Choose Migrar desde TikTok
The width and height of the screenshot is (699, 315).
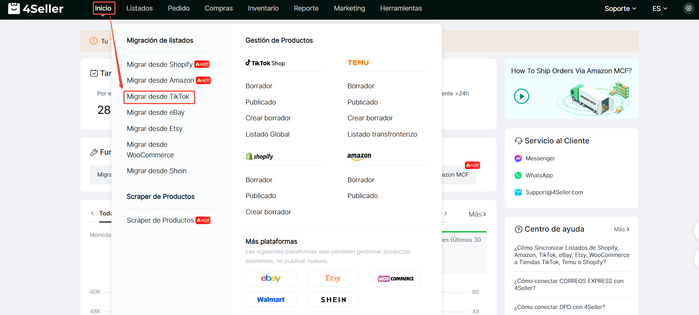(158, 97)
